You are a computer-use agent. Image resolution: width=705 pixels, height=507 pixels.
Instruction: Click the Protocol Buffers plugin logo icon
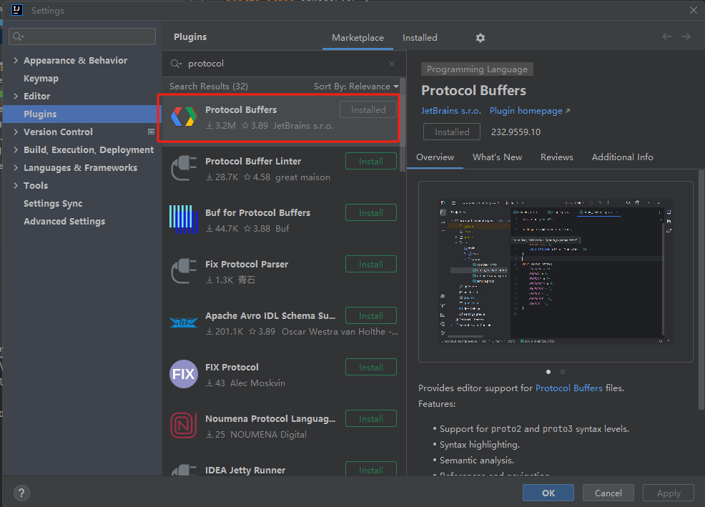point(183,117)
